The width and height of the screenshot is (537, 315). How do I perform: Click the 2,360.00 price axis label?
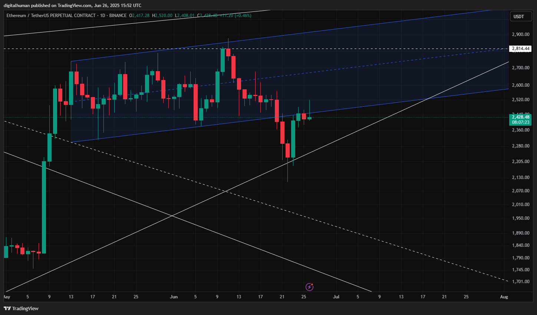[x=520, y=130]
